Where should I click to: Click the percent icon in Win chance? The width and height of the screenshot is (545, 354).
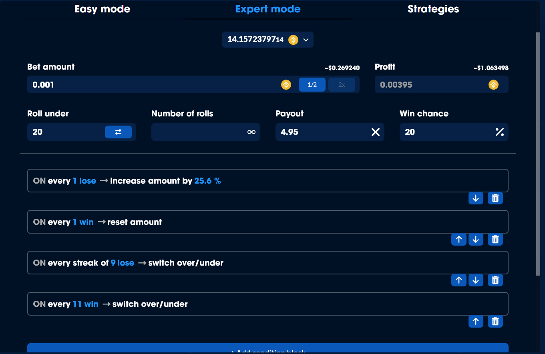[499, 132]
